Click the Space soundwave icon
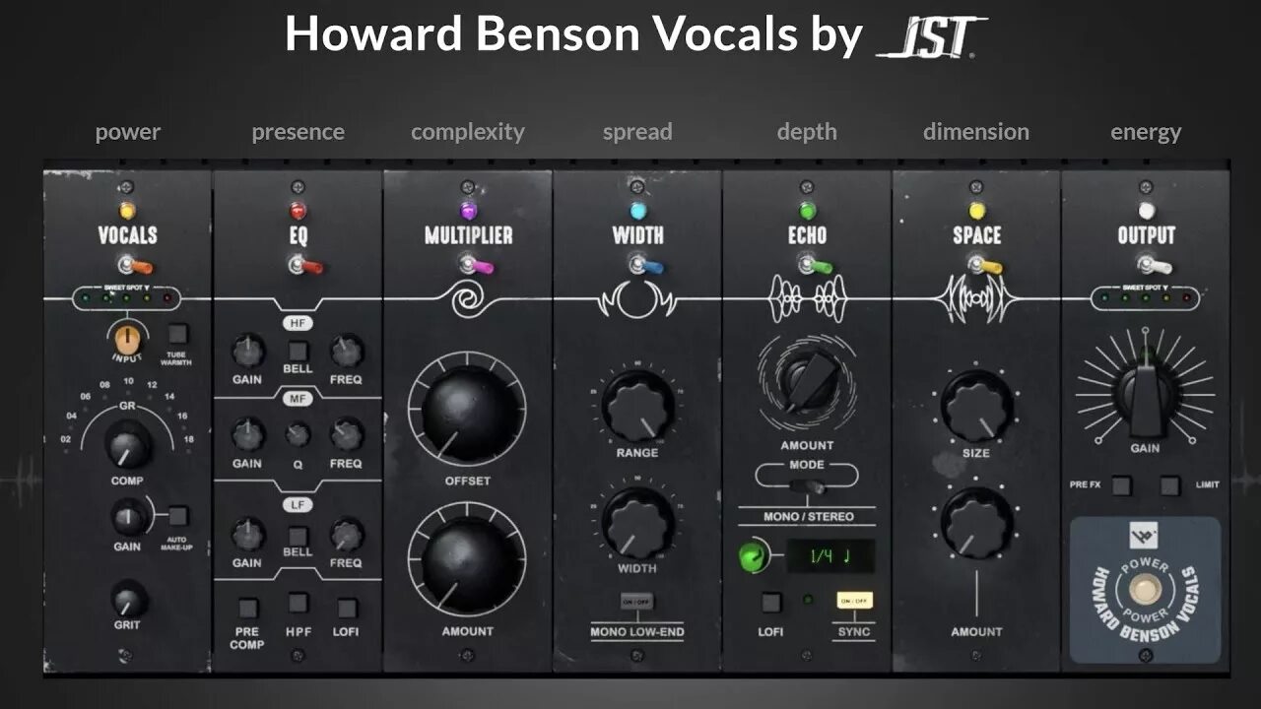 pos(976,298)
